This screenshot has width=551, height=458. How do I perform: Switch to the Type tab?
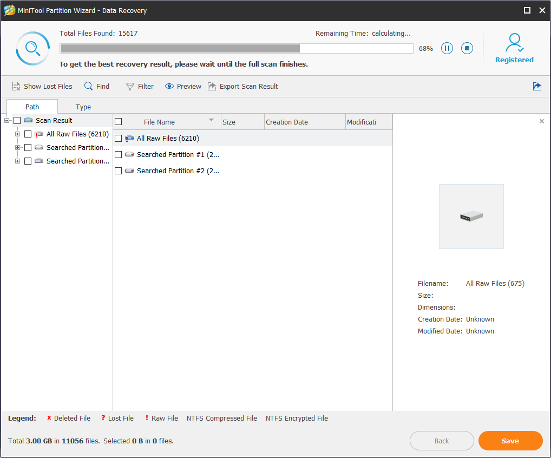[x=83, y=107]
